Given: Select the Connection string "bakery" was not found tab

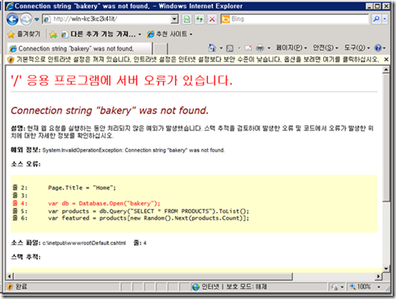Looking at the screenshot, I should coord(79,48).
